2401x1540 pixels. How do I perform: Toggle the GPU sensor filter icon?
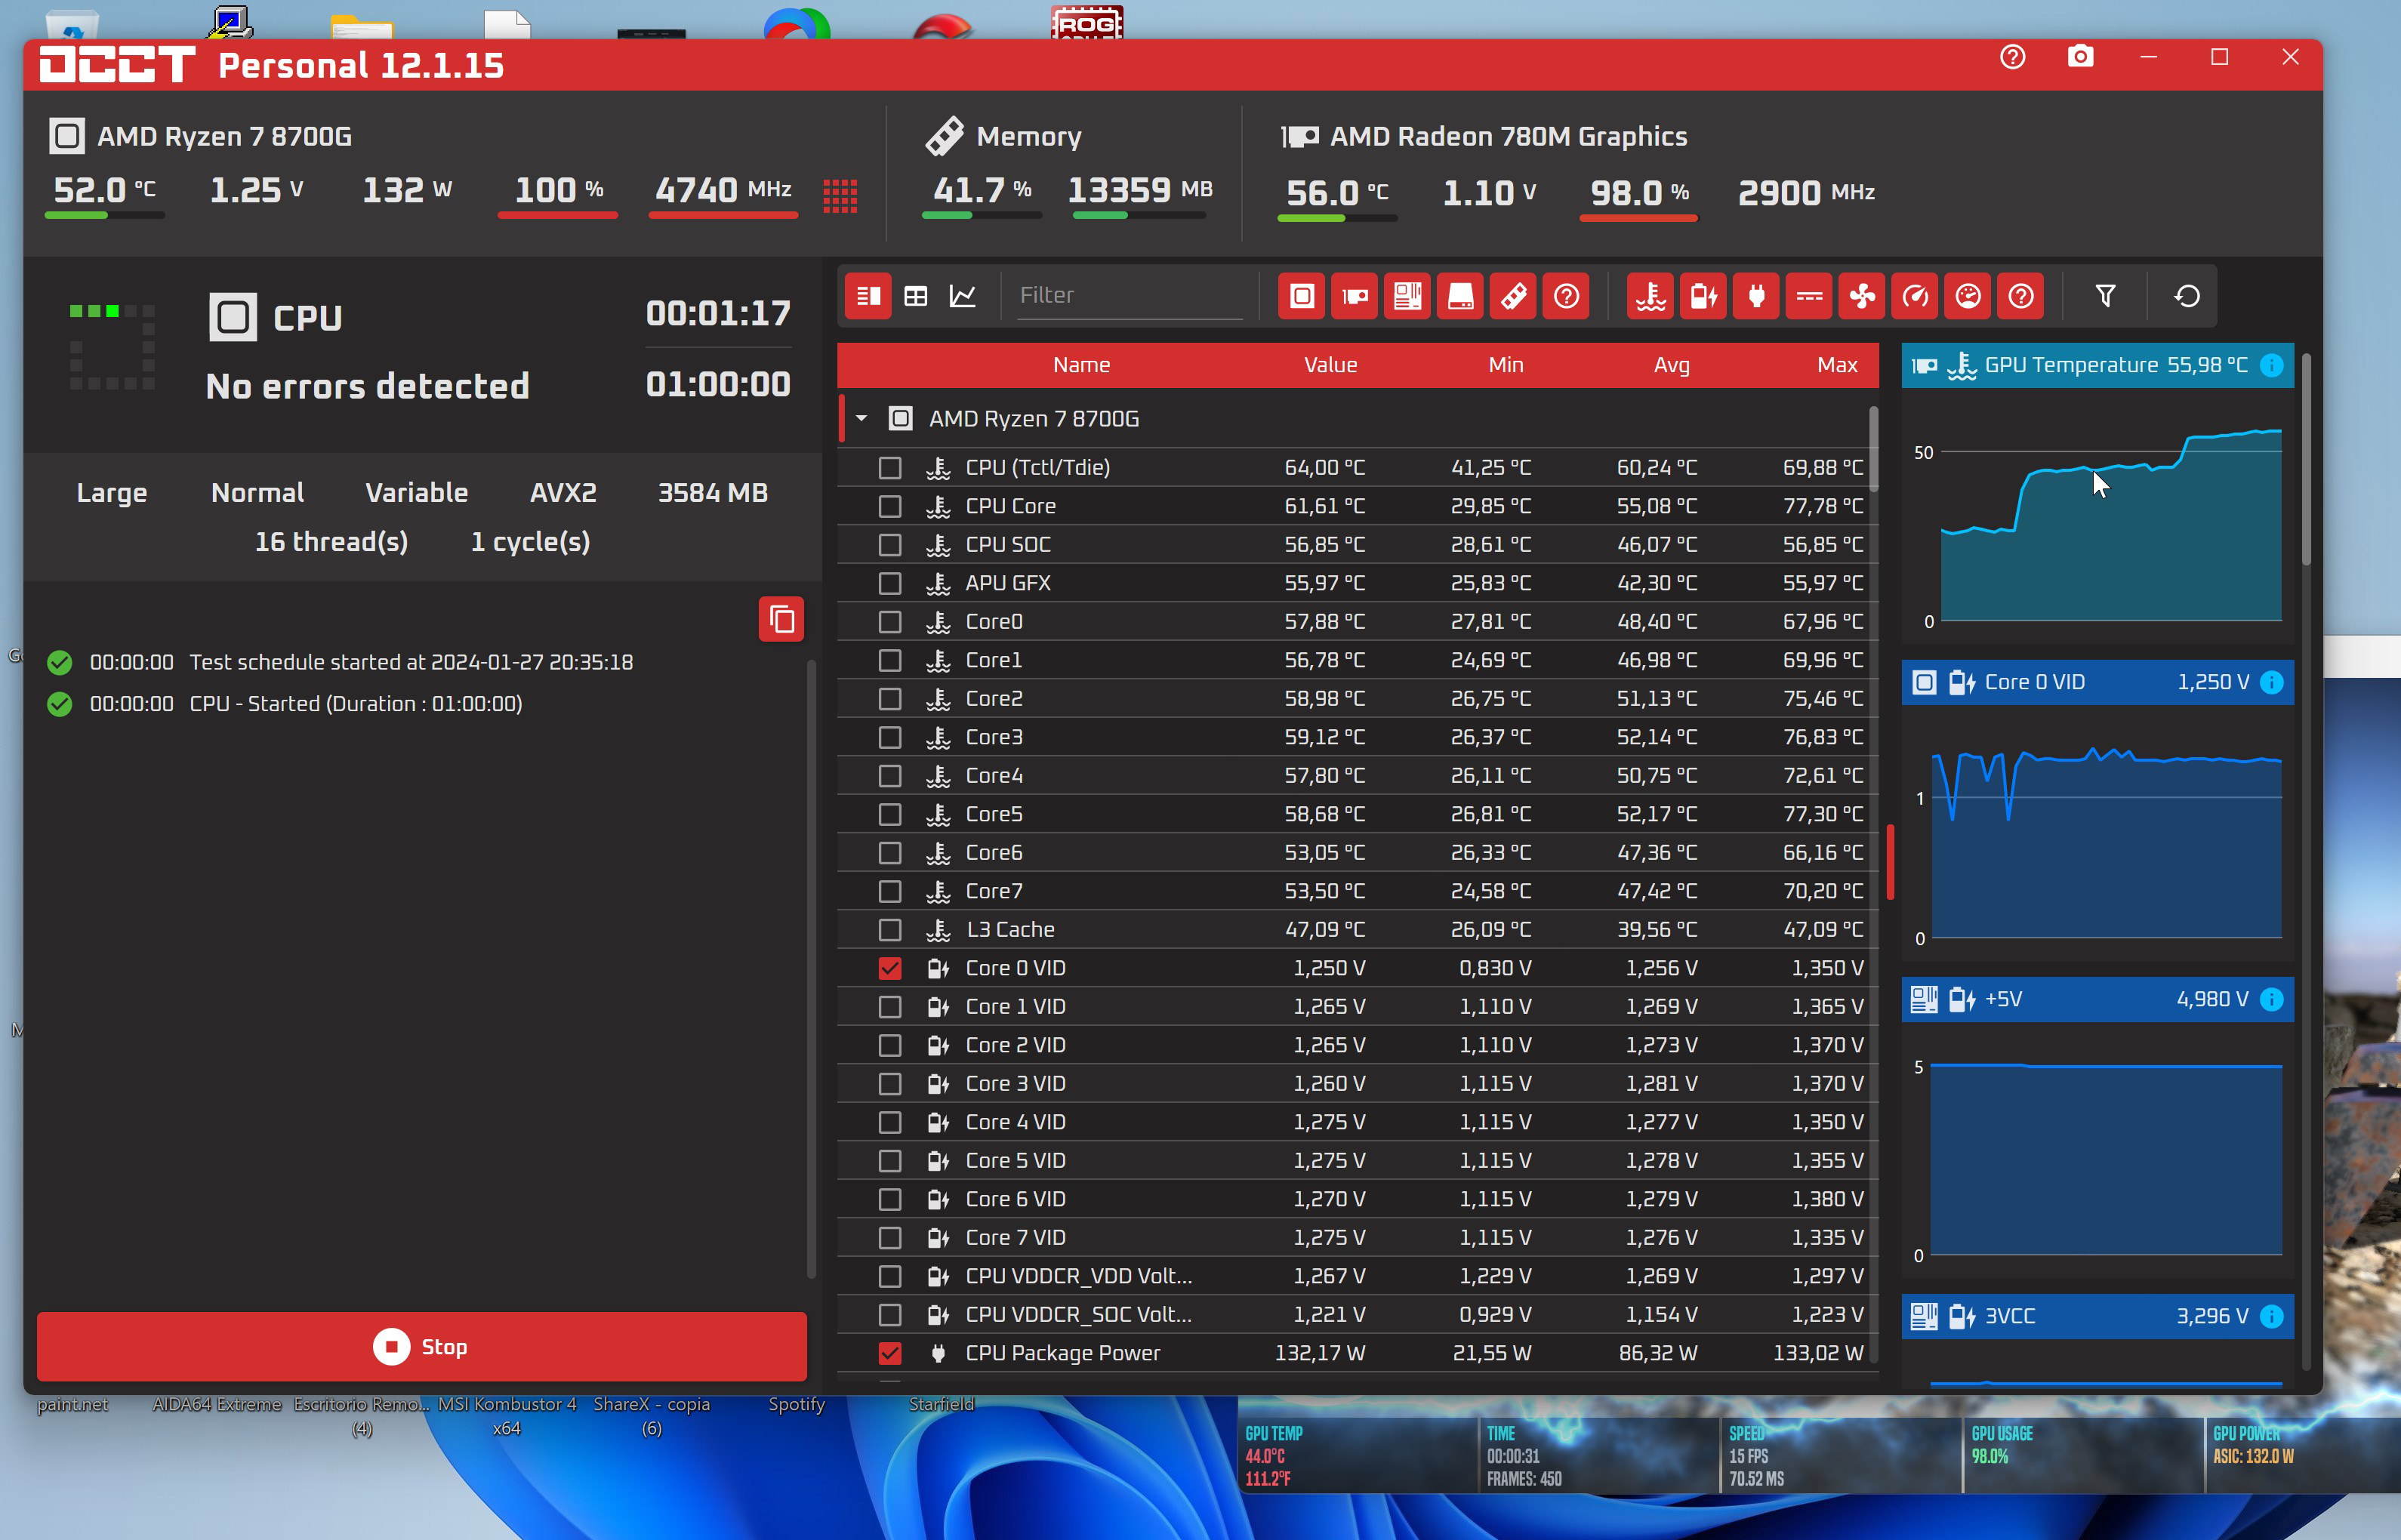[1354, 296]
